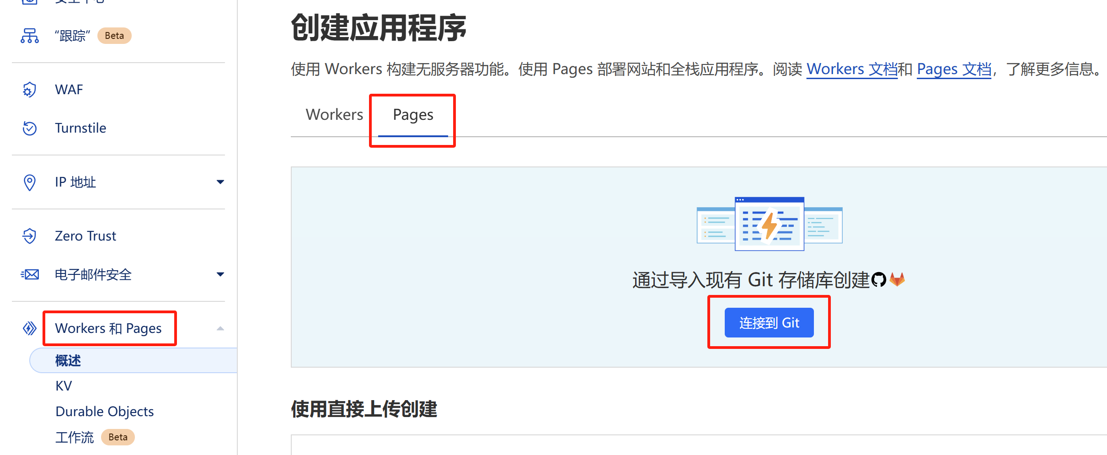
Task: Select the KV sub-item
Action: tap(64, 386)
